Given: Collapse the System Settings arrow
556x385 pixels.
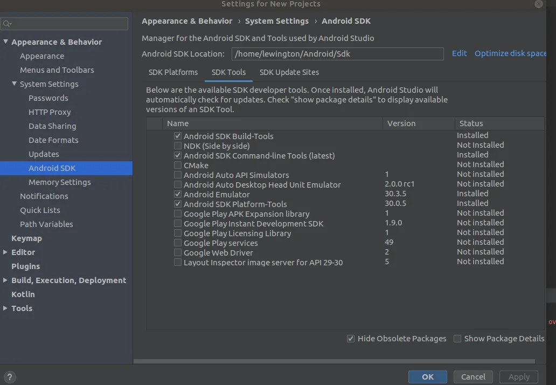Looking at the screenshot, I should [x=14, y=84].
